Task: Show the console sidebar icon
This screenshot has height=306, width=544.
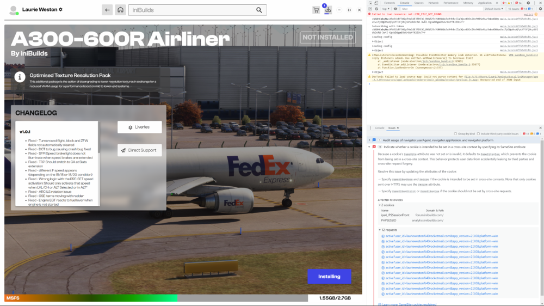Action: [370, 9]
